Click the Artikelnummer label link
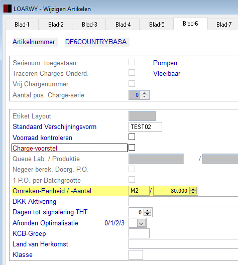Screen dimensions: 238x265 coord(34,42)
